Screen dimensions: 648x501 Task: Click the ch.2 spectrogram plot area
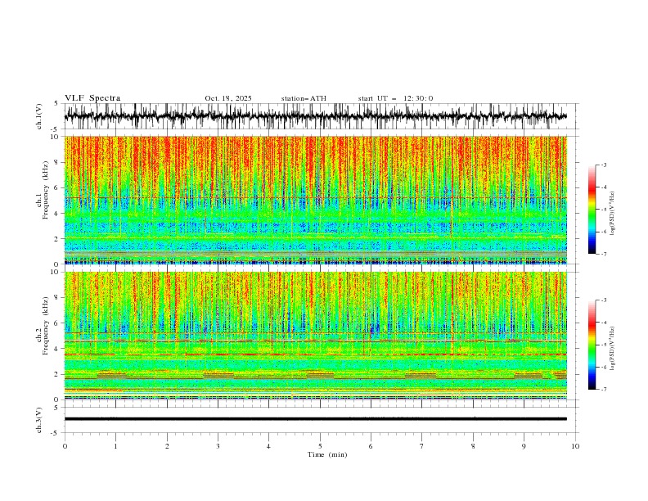coord(315,336)
